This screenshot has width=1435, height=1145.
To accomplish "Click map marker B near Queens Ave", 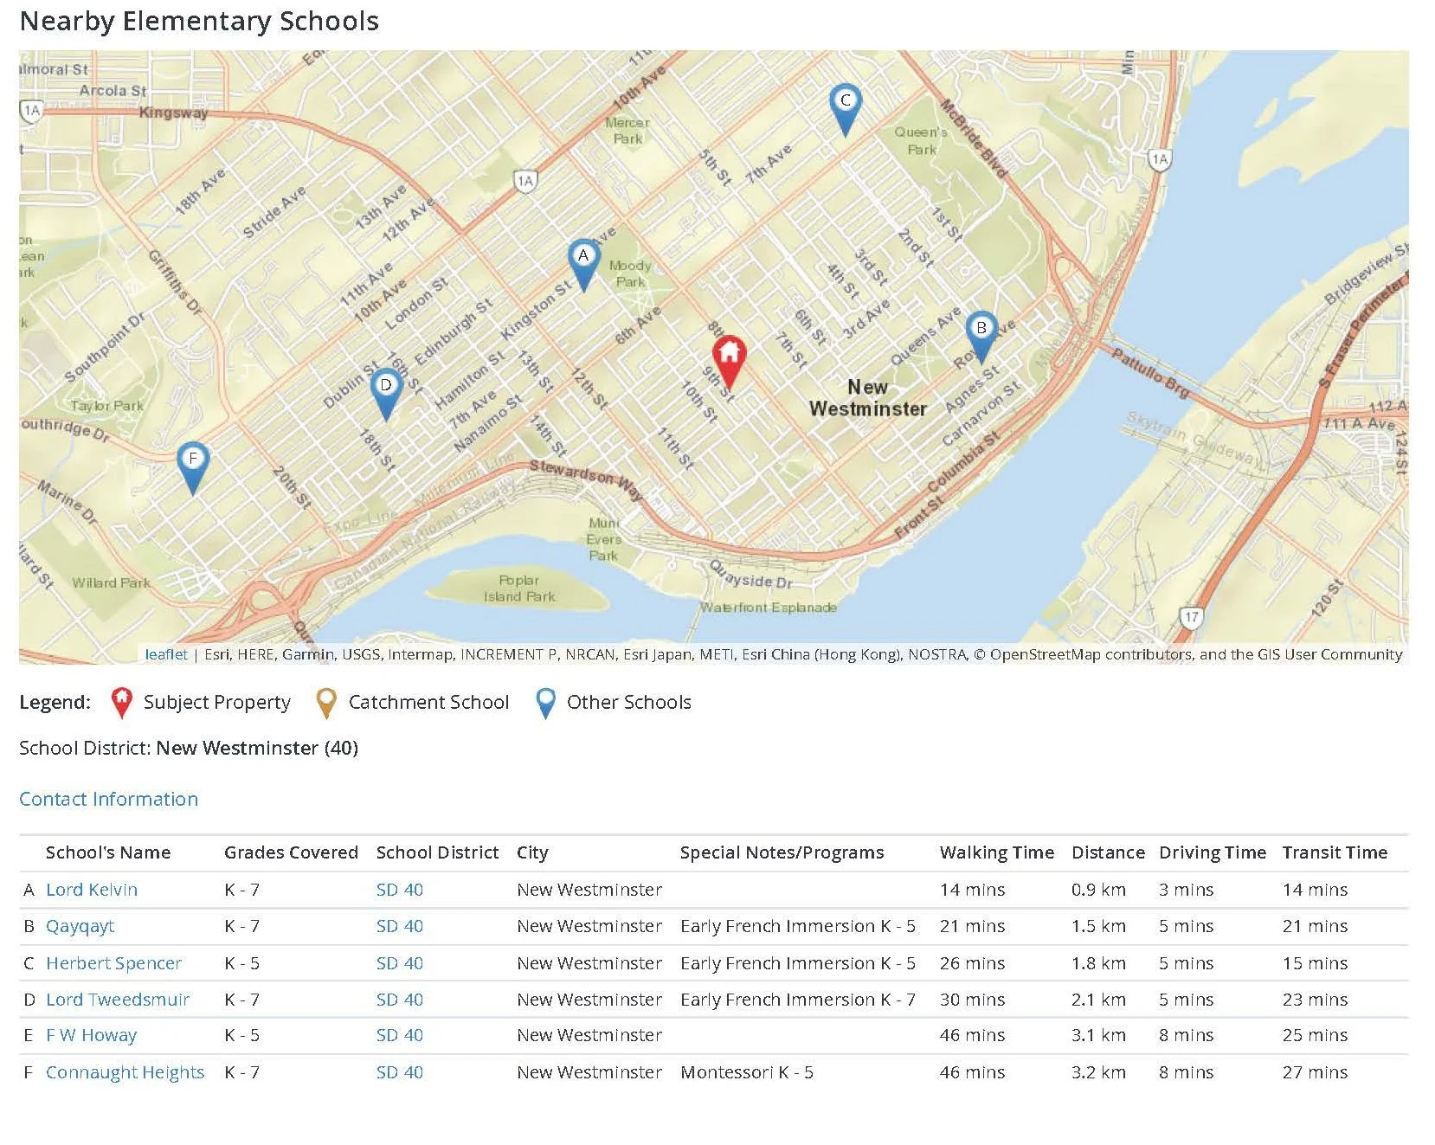I will click(x=981, y=337).
